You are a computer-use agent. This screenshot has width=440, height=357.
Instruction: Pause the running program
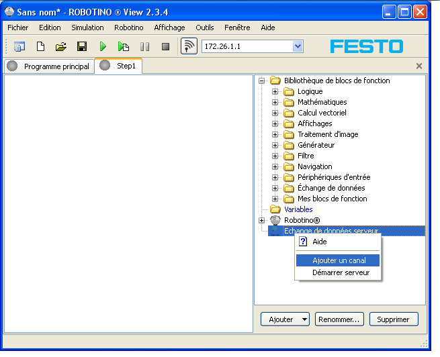145,46
